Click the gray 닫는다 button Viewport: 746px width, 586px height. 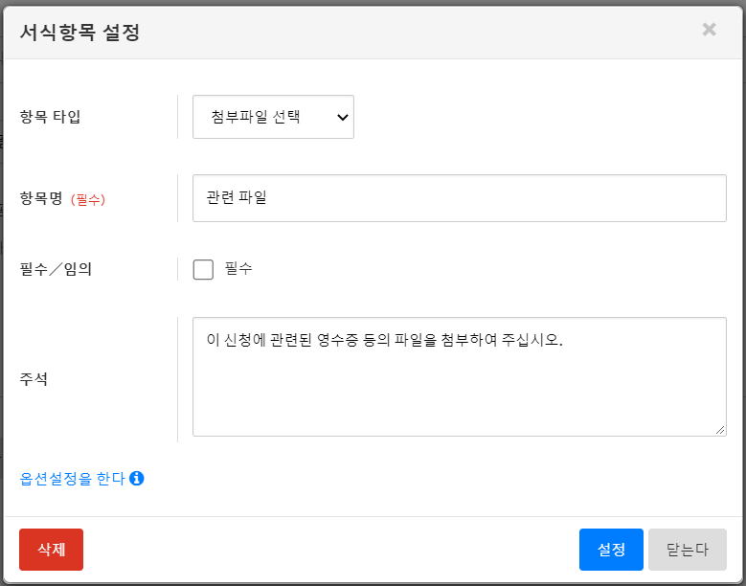coord(687,550)
